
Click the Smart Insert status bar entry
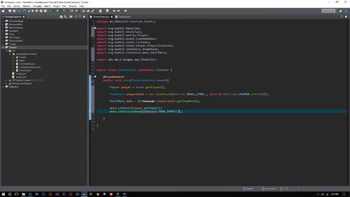pos(270,189)
